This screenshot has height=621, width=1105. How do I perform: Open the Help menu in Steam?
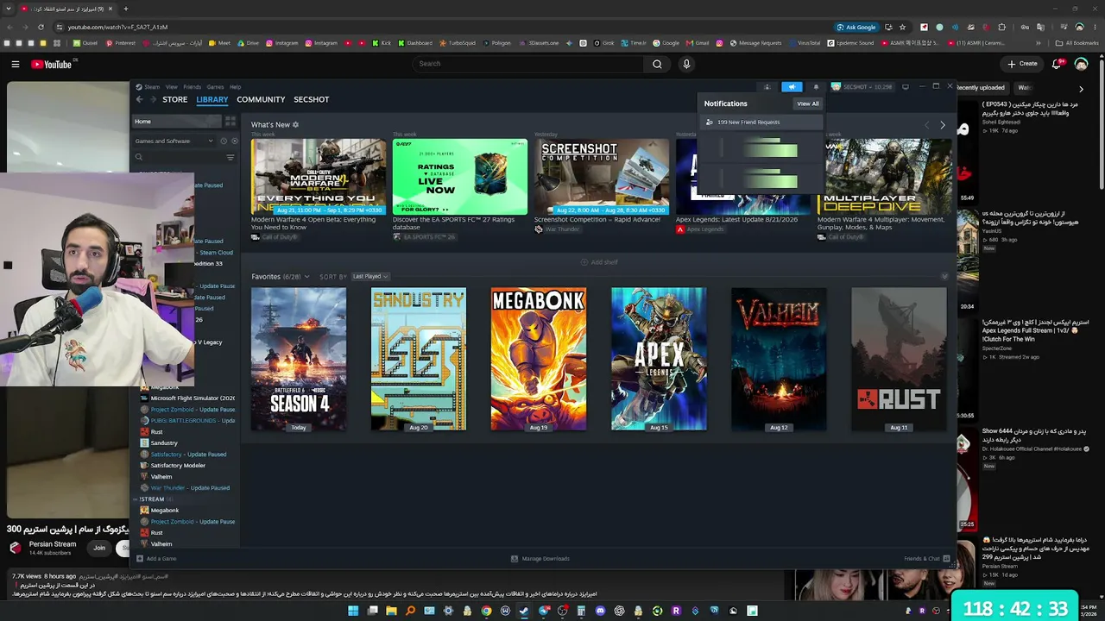click(x=235, y=87)
